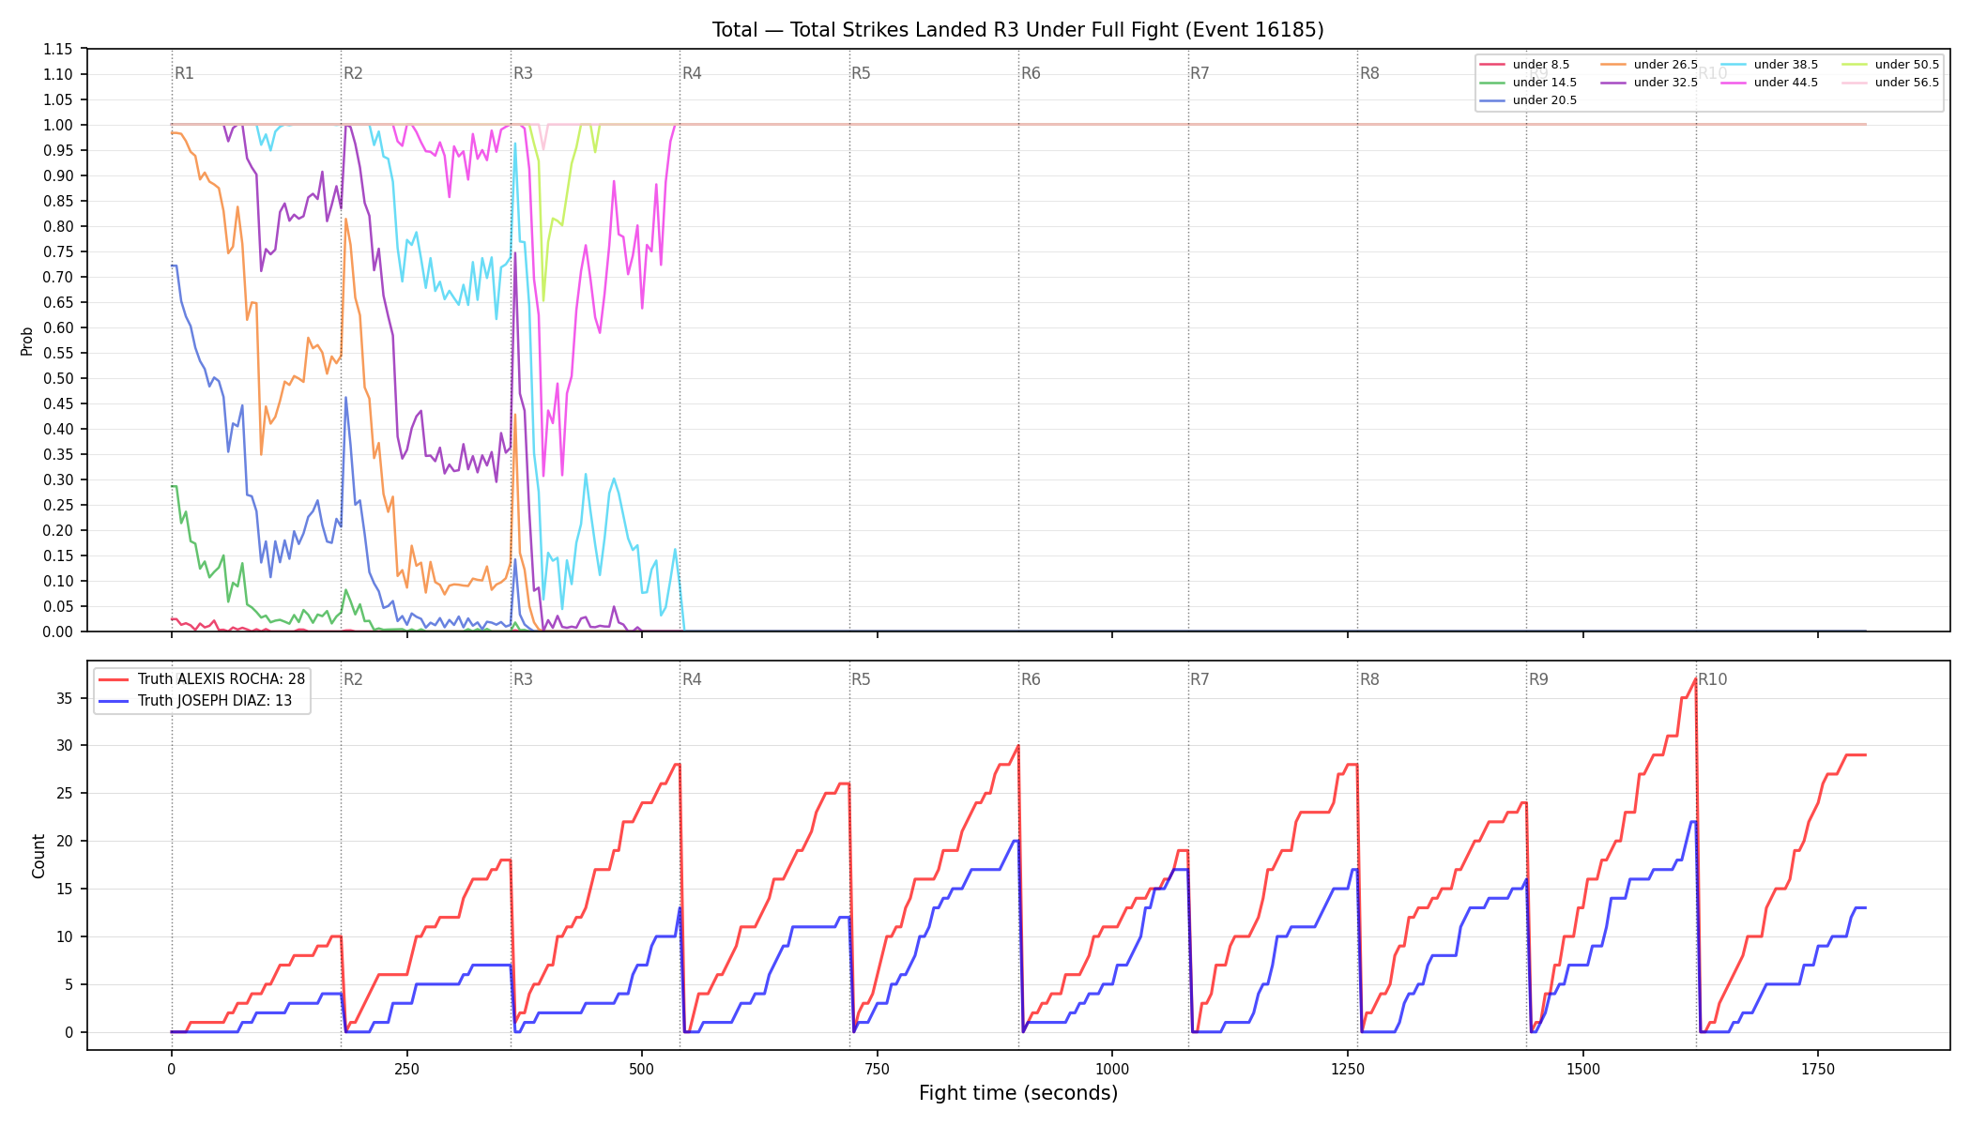
Task: Click the R8 label in the count chart
Action: tap(1369, 679)
